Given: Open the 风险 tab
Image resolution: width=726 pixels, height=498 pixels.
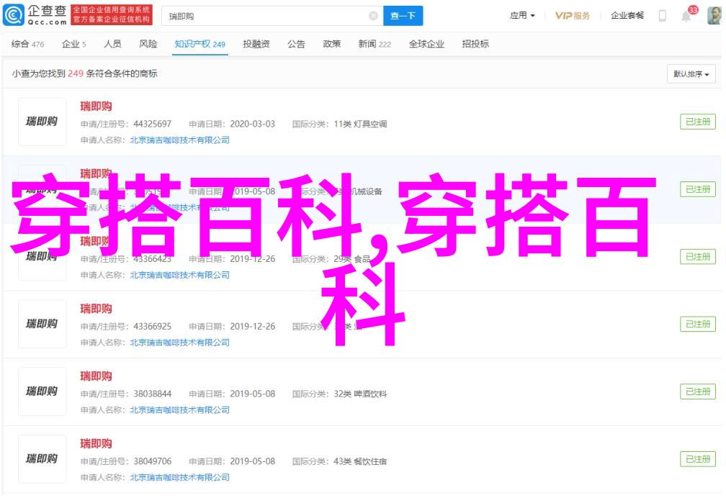Looking at the screenshot, I should point(148,44).
